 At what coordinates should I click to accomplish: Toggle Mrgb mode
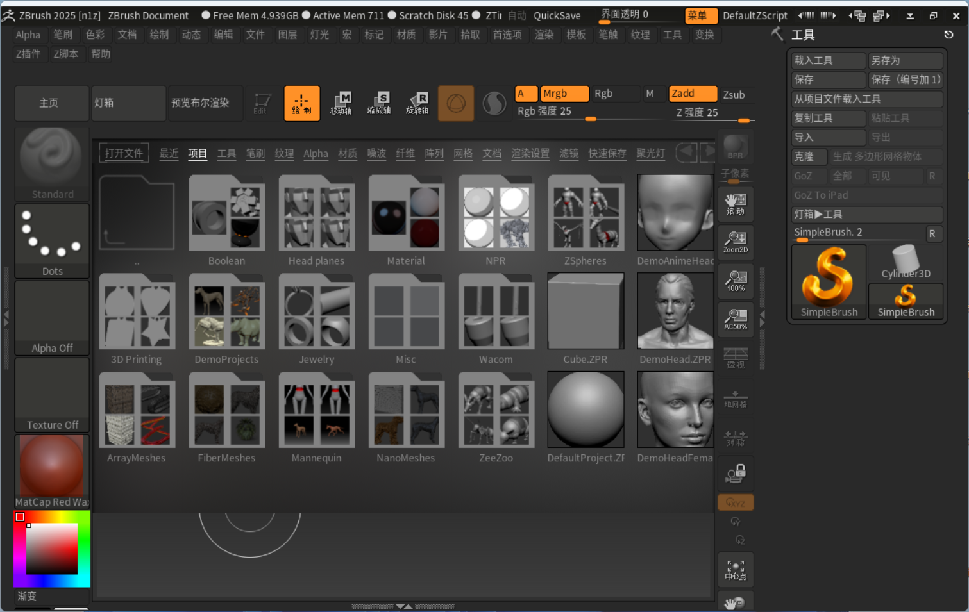[564, 94]
